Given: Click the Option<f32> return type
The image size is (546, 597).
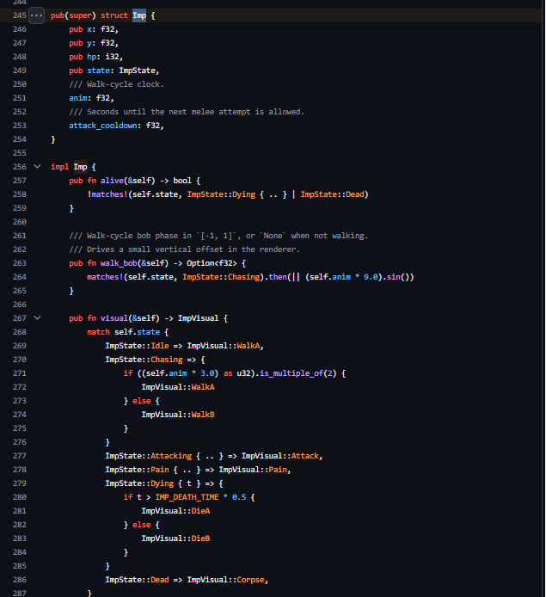Looking at the screenshot, I should click(x=212, y=263).
